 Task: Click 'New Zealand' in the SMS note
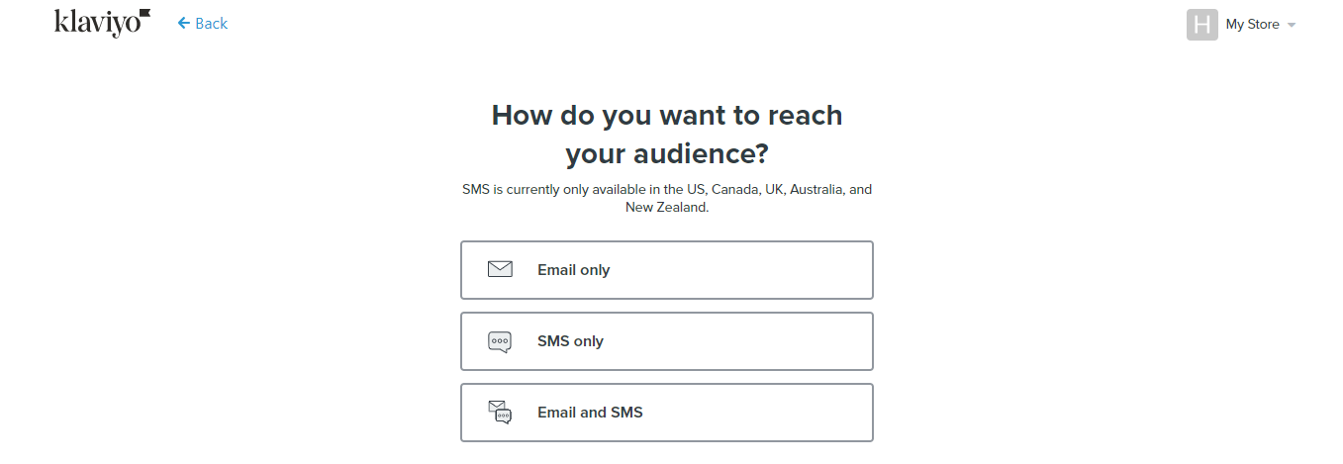[x=665, y=208]
